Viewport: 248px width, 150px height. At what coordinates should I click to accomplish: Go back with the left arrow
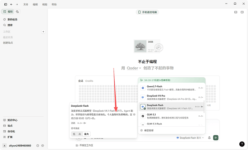(12, 4)
